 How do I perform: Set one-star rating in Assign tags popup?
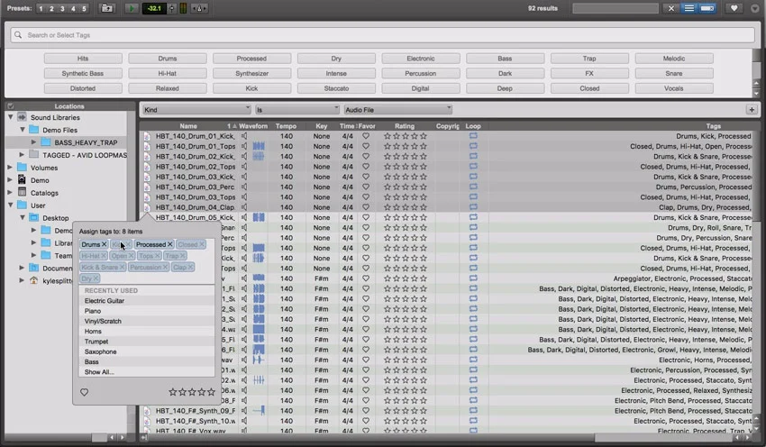pyautogui.click(x=172, y=392)
